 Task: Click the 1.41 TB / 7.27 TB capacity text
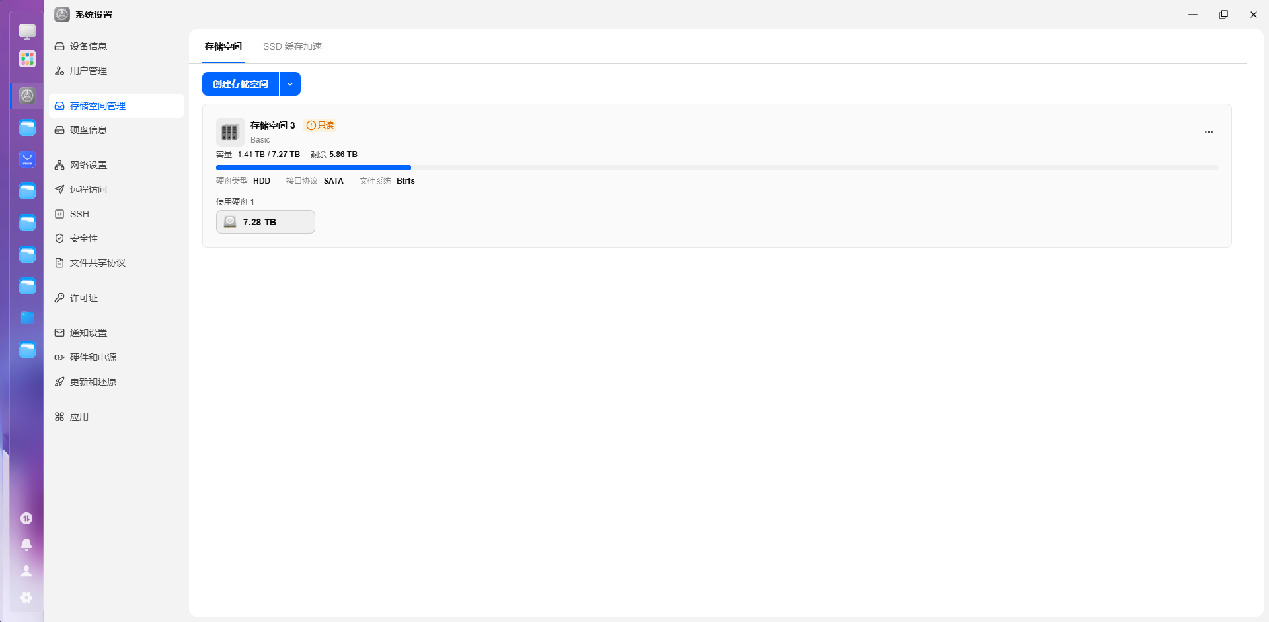pyautogui.click(x=269, y=155)
